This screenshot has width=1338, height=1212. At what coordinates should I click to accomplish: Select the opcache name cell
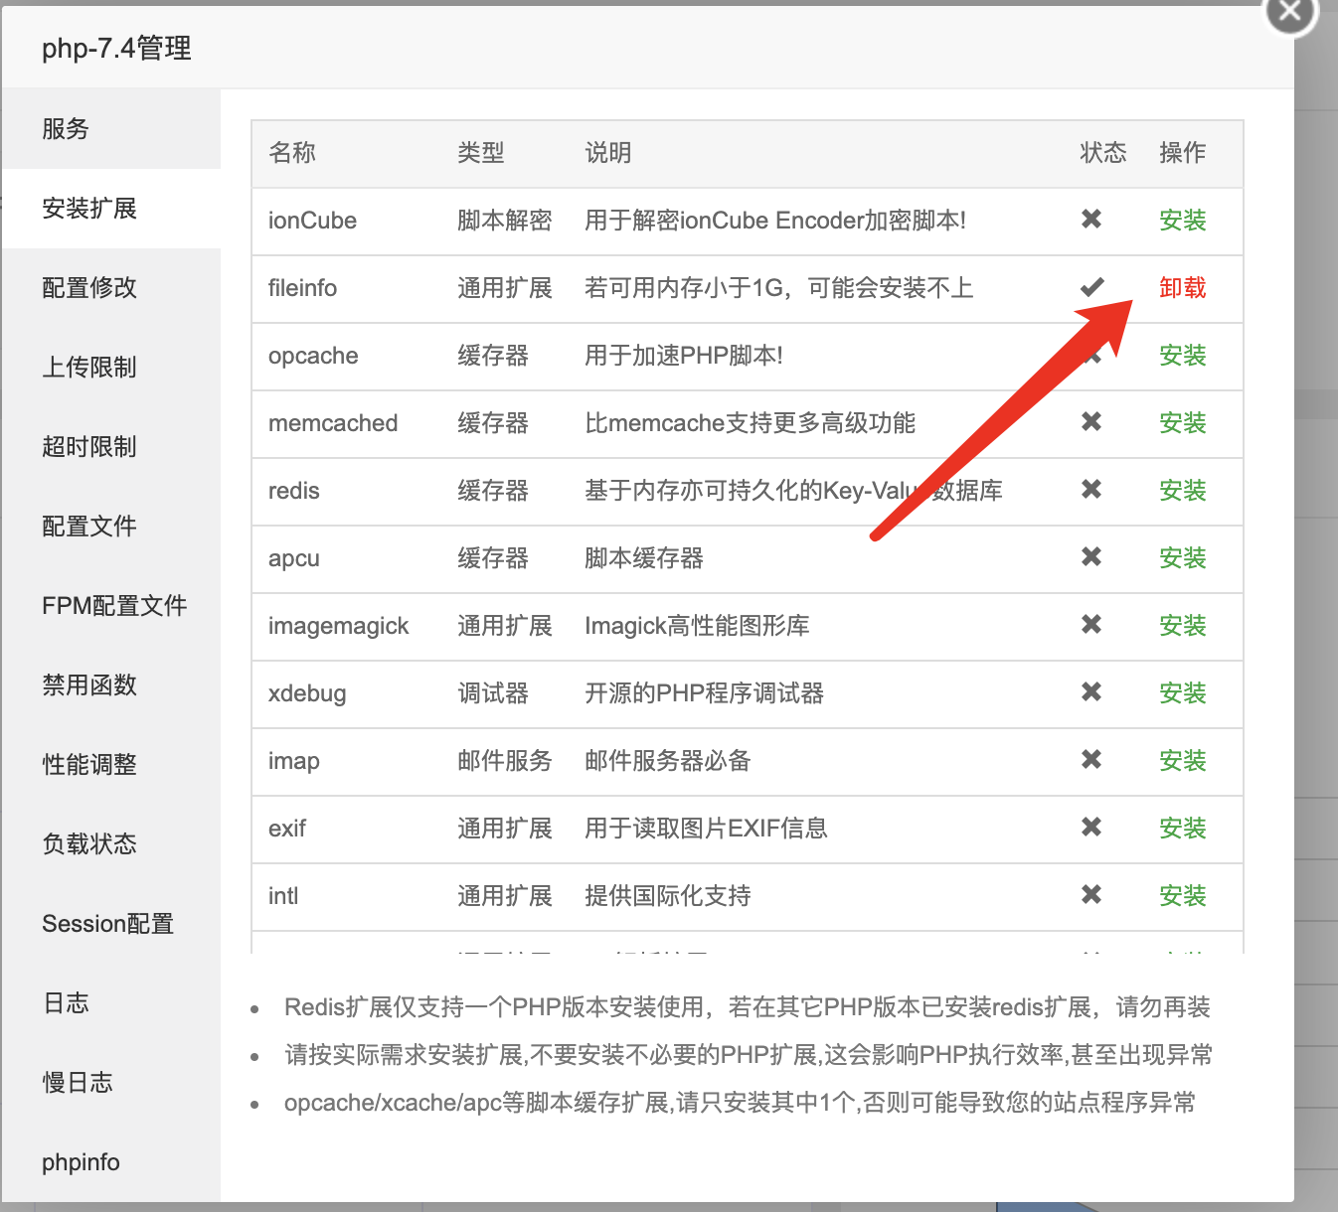313,356
